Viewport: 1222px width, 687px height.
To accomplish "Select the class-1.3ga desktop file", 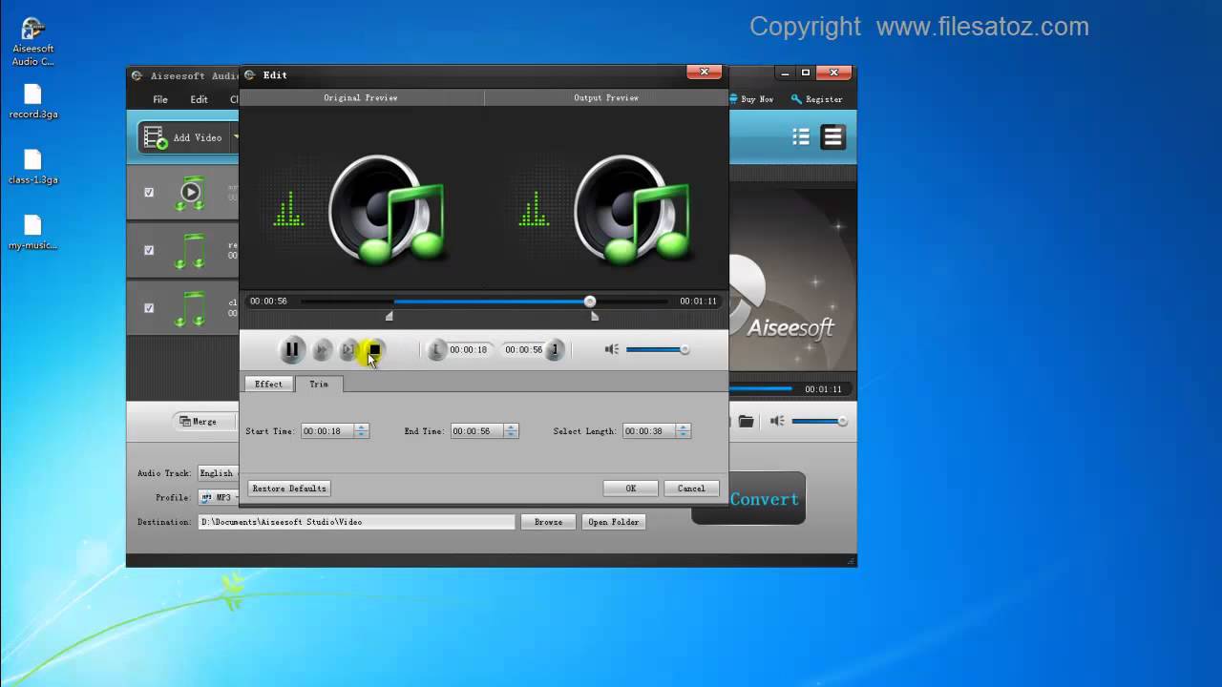I will pyautogui.click(x=32, y=167).
